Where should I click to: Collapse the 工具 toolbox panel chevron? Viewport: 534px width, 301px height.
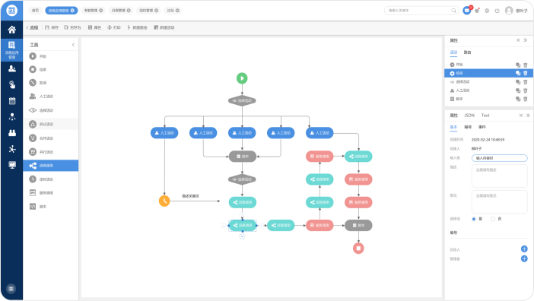[73, 45]
